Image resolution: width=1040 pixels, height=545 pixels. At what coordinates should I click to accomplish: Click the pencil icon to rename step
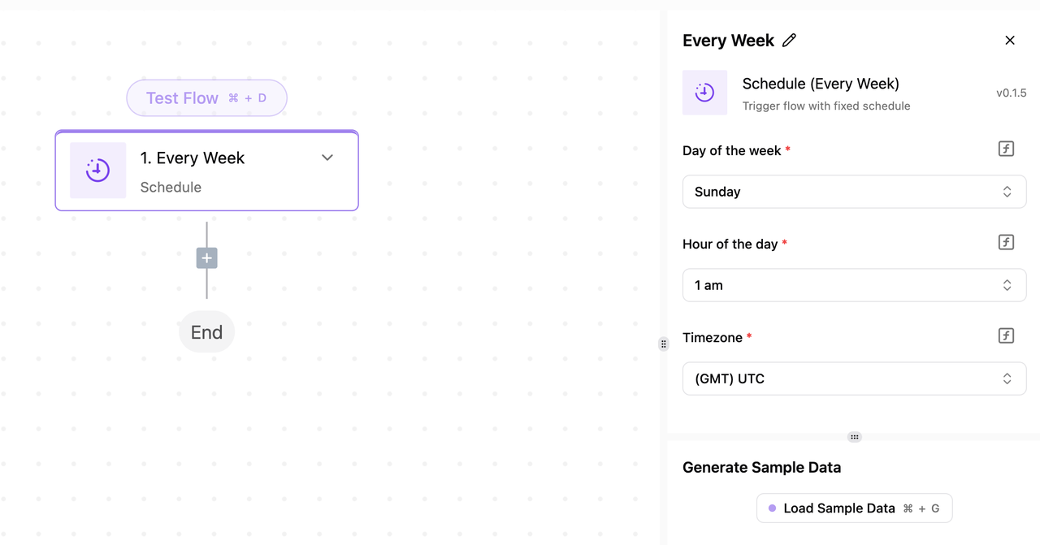tap(789, 41)
